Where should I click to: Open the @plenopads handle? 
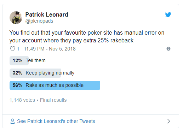(x=39, y=21)
